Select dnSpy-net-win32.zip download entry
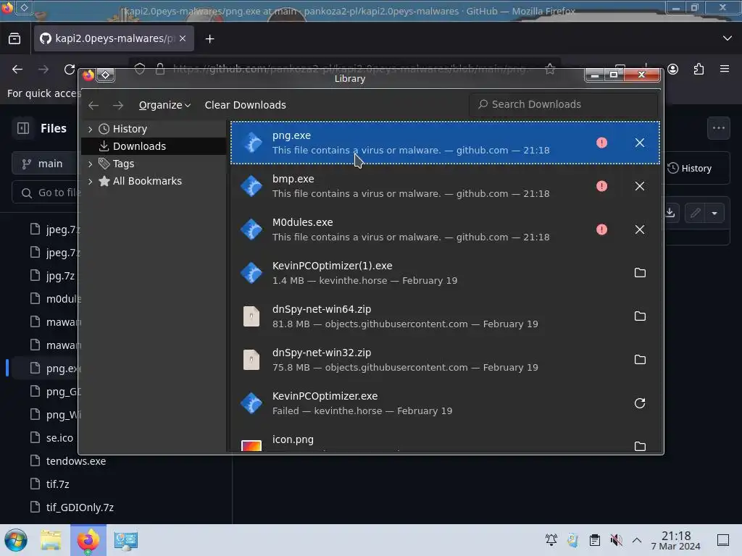 (x=445, y=360)
